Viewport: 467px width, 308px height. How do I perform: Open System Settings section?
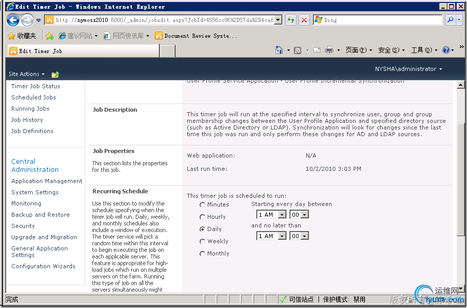pos(35,192)
